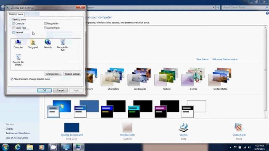Toggle Allow themes to change desktop icons
Viewport: 269px width, 151px height.
(x=12, y=79)
